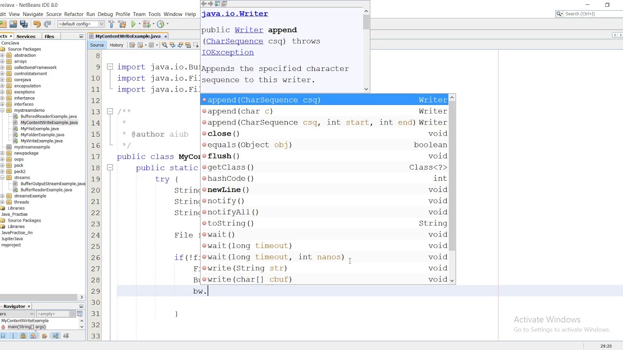Toggle Sort by Source in Navigator
The height and width of the screenshot is (350, 623).
click(x=66, y=336)
